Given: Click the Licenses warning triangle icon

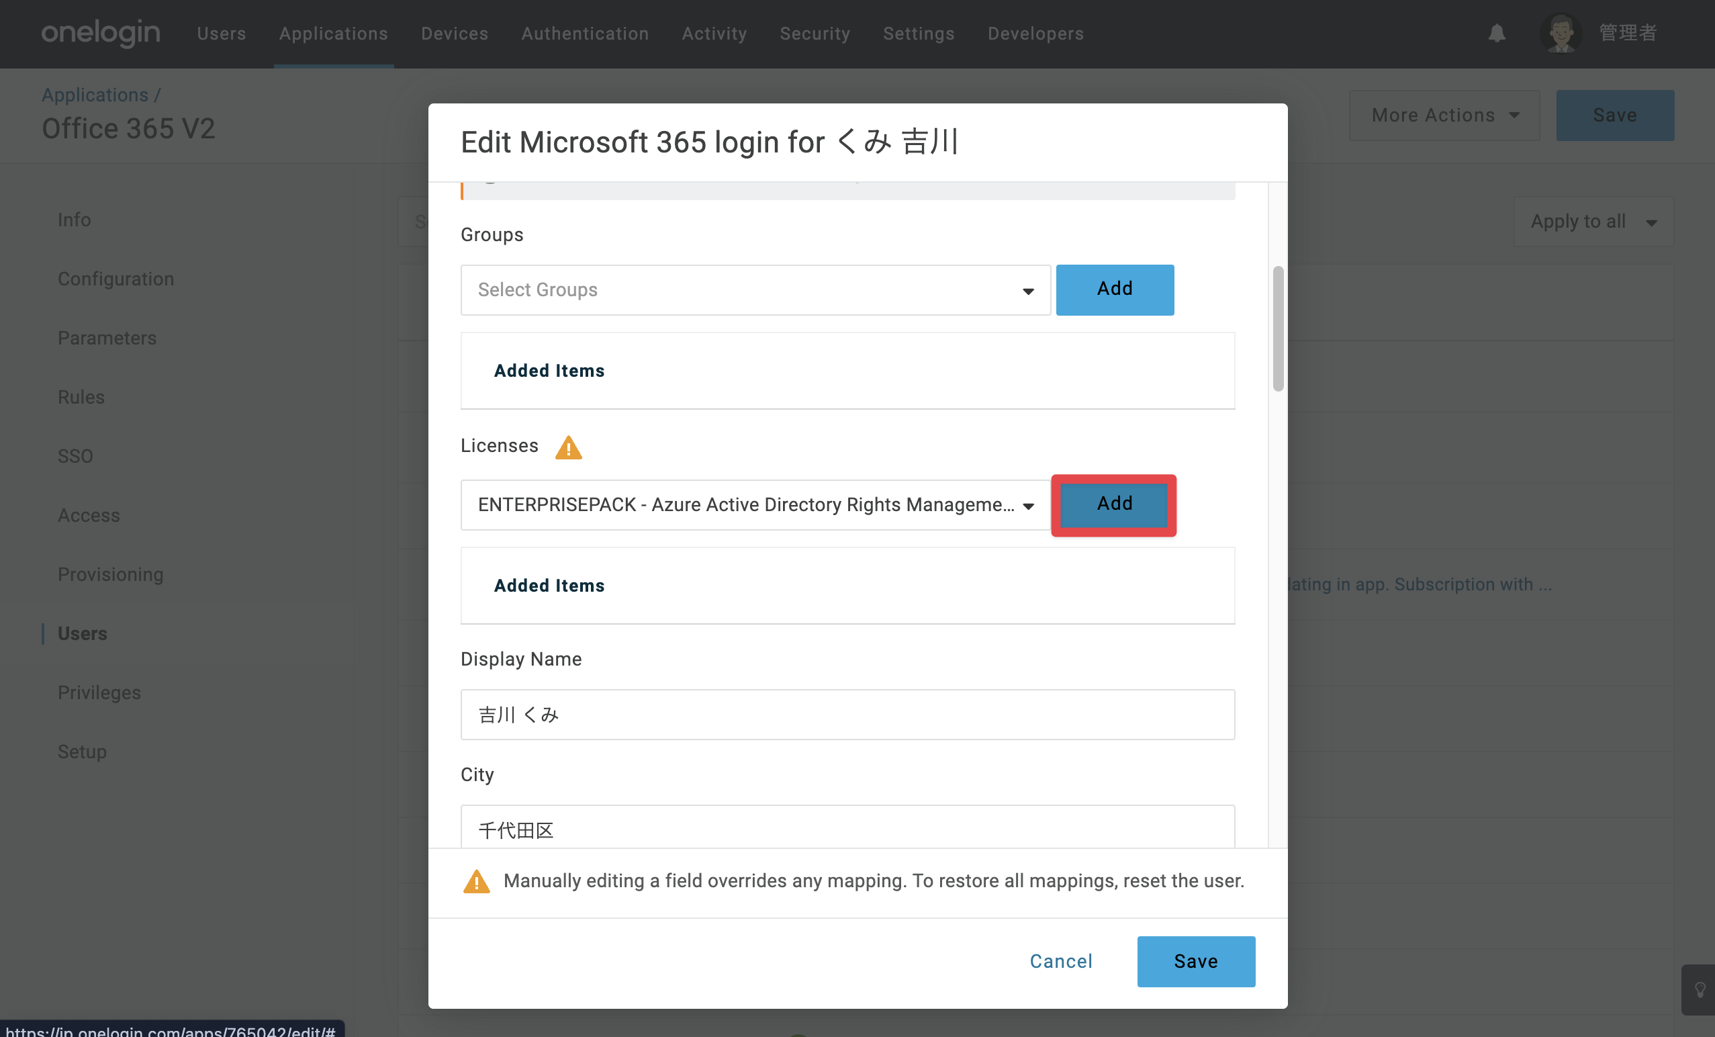Looking at the screenshot, I should click(568, 447).
